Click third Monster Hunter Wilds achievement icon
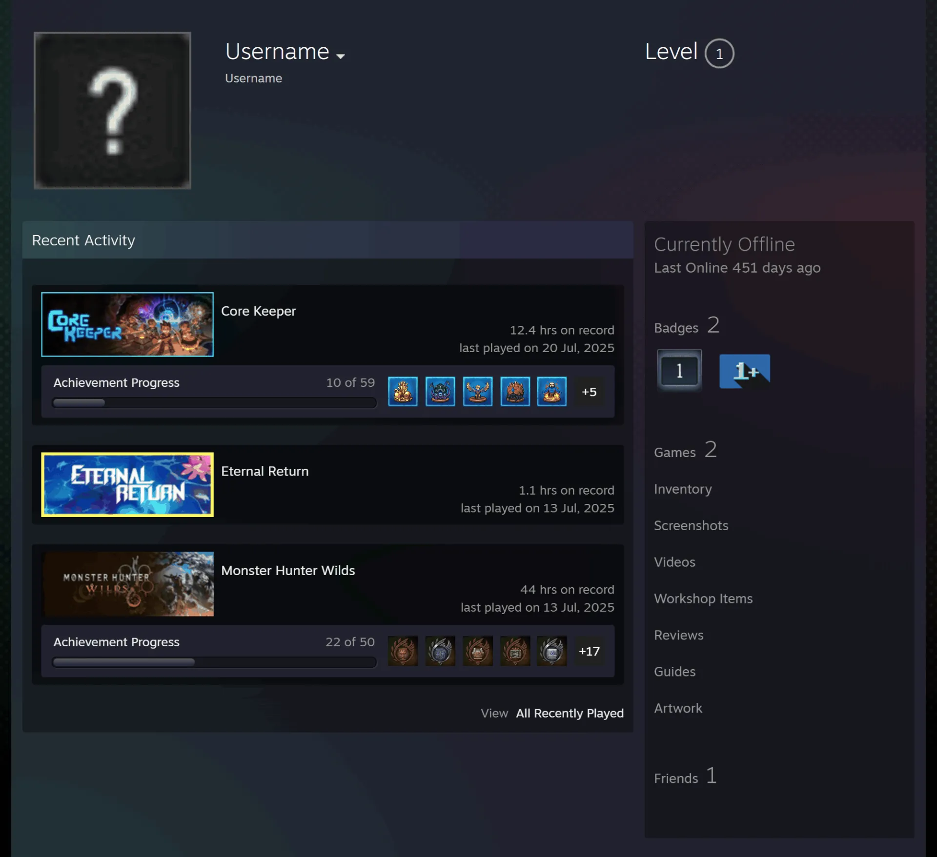Image resolution: width=937 pixels, height=857 pixels. click(478, 651)
